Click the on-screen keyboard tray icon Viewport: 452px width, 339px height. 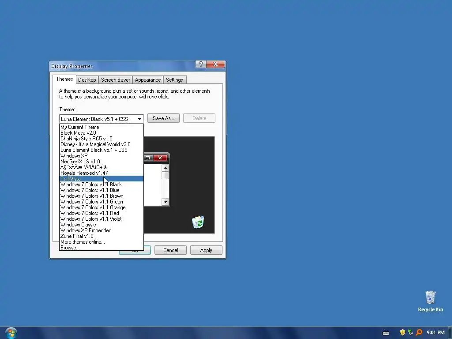pyautogui.click(x=386, y=333)
